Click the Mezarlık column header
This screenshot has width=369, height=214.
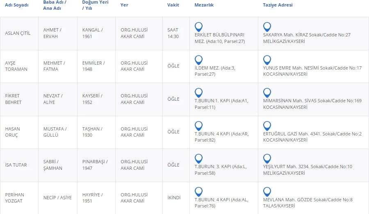click(204, 5)
